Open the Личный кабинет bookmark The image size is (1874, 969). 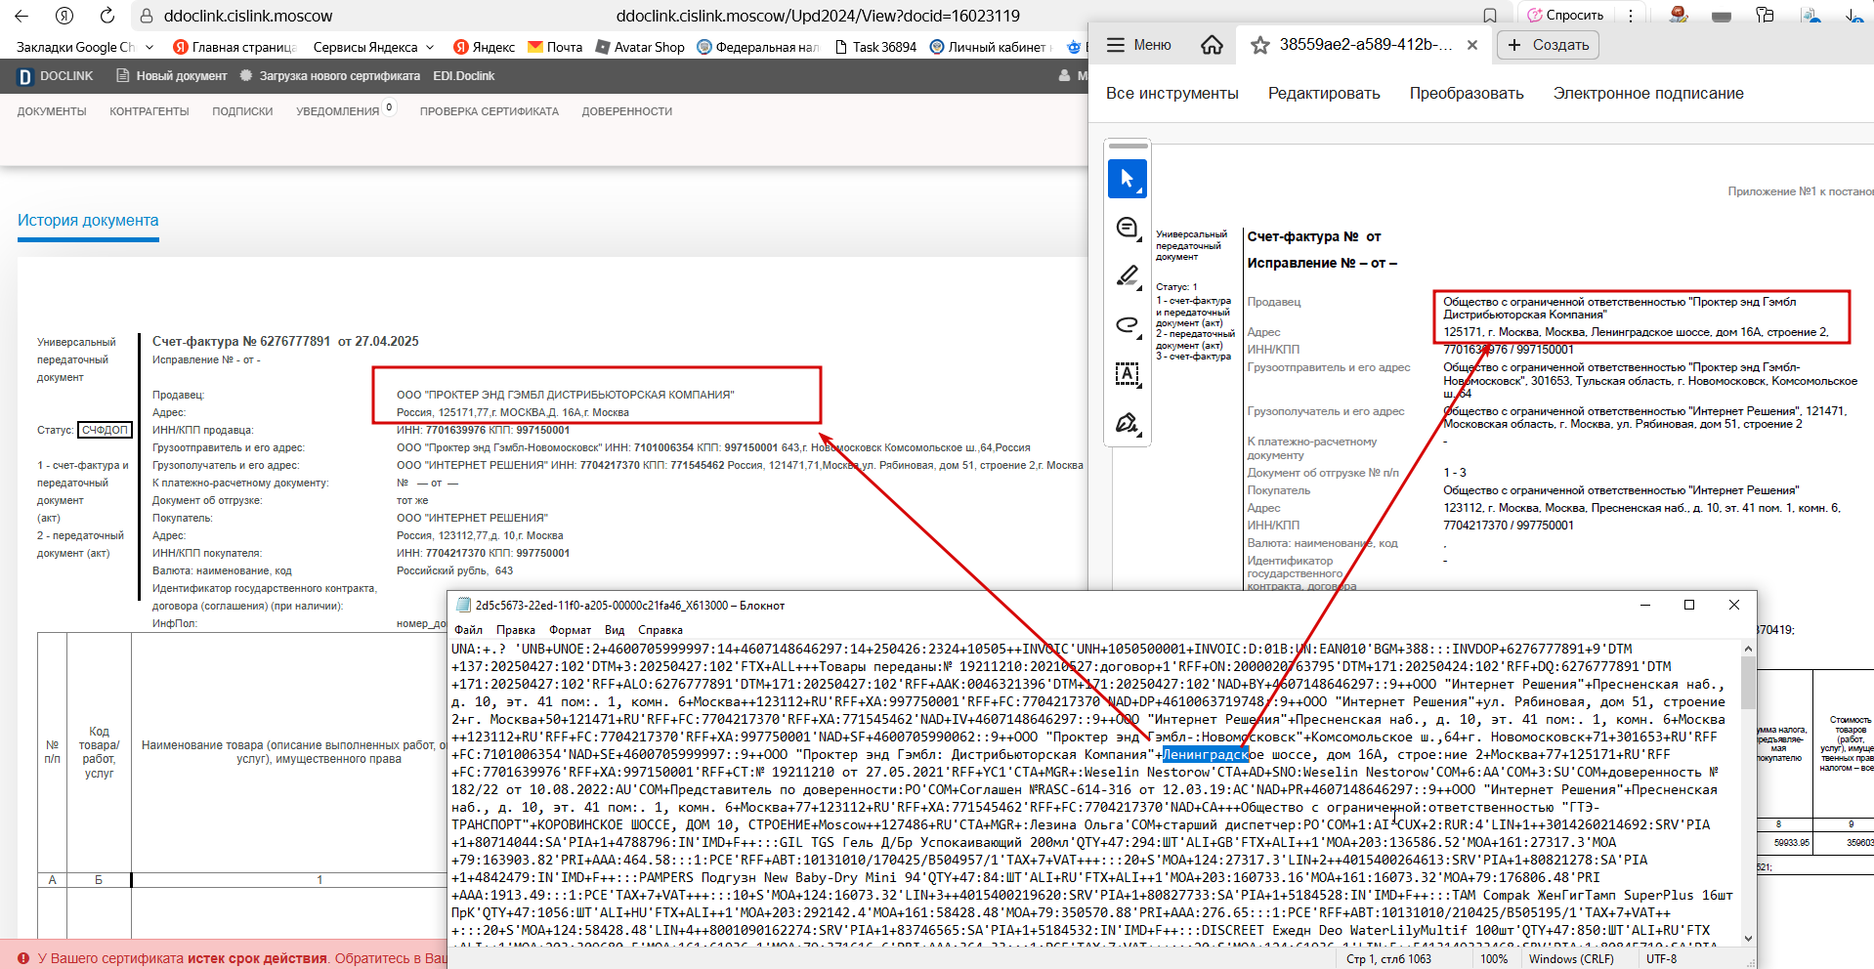click(989, 47)
